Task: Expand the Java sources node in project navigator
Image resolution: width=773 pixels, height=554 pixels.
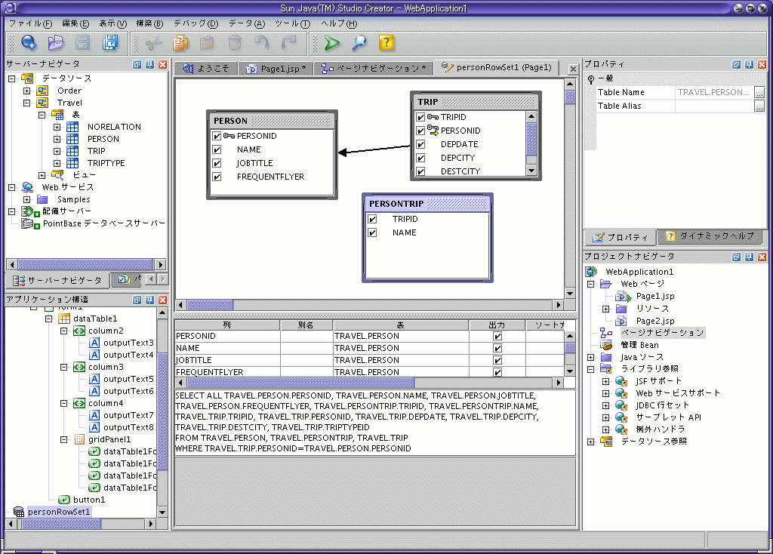Action: (x=590, y=357)
